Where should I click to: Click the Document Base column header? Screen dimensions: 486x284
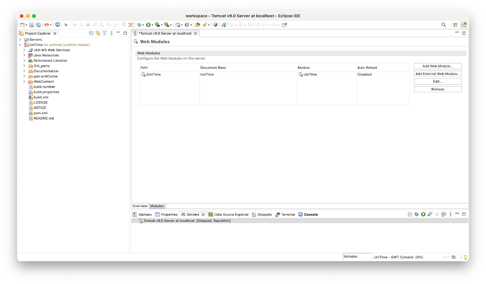[x=248, y=67]
